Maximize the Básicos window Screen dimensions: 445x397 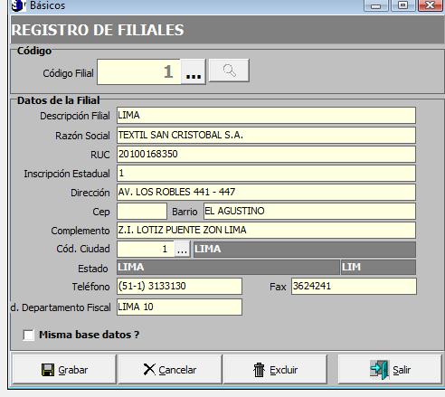pyautogui.click(x=403, y=5)
